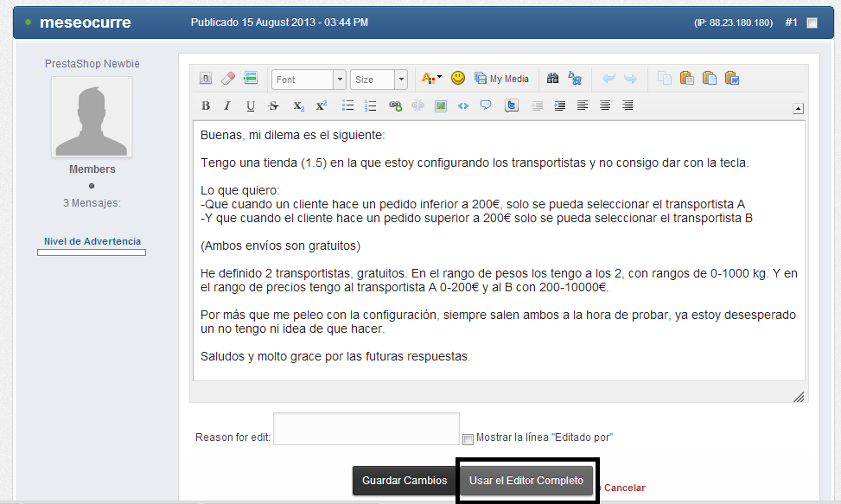Enable the 'Mostrar la línea Editado por' checkbox
Viewport: 841px width, 504px height.
pyautogui.click(x=468, y=439)
